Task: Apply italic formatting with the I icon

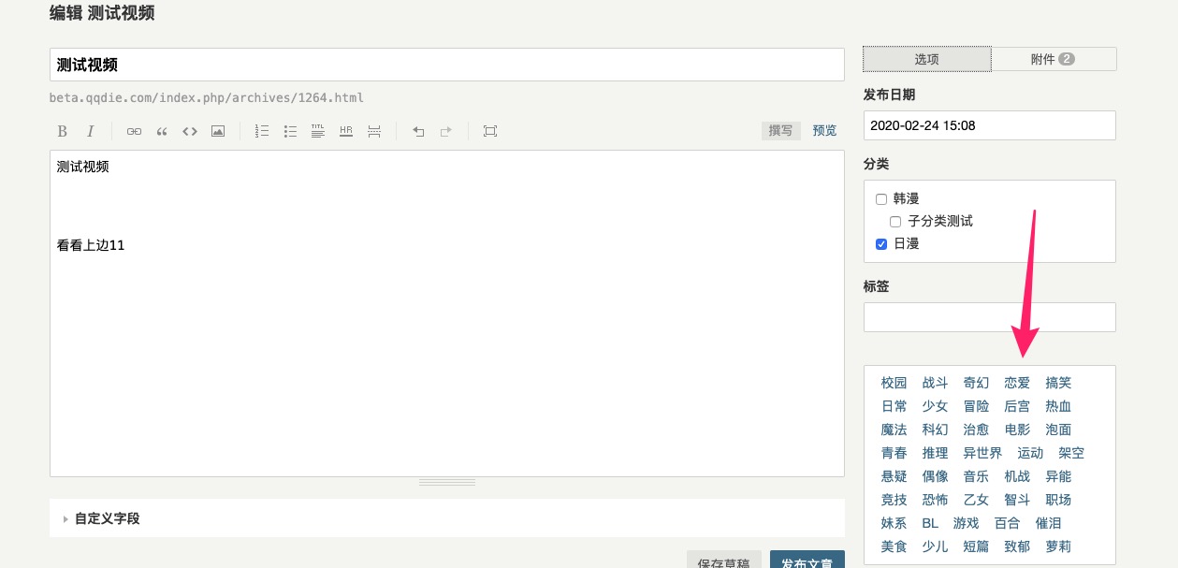Action: coord(91,131)
